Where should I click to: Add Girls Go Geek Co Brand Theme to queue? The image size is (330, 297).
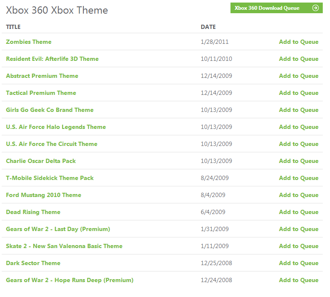(299, 110)
